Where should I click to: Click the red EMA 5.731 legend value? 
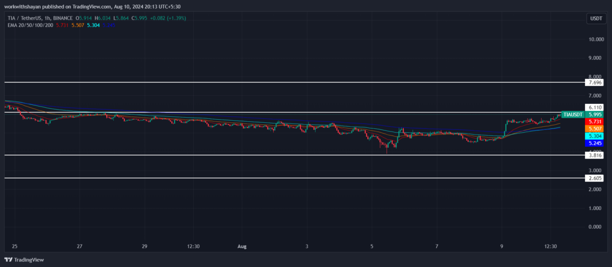61,24
